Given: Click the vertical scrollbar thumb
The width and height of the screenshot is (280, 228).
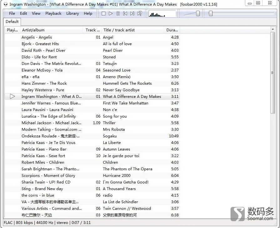Looking at the screenshot, I should pos(273,73).
